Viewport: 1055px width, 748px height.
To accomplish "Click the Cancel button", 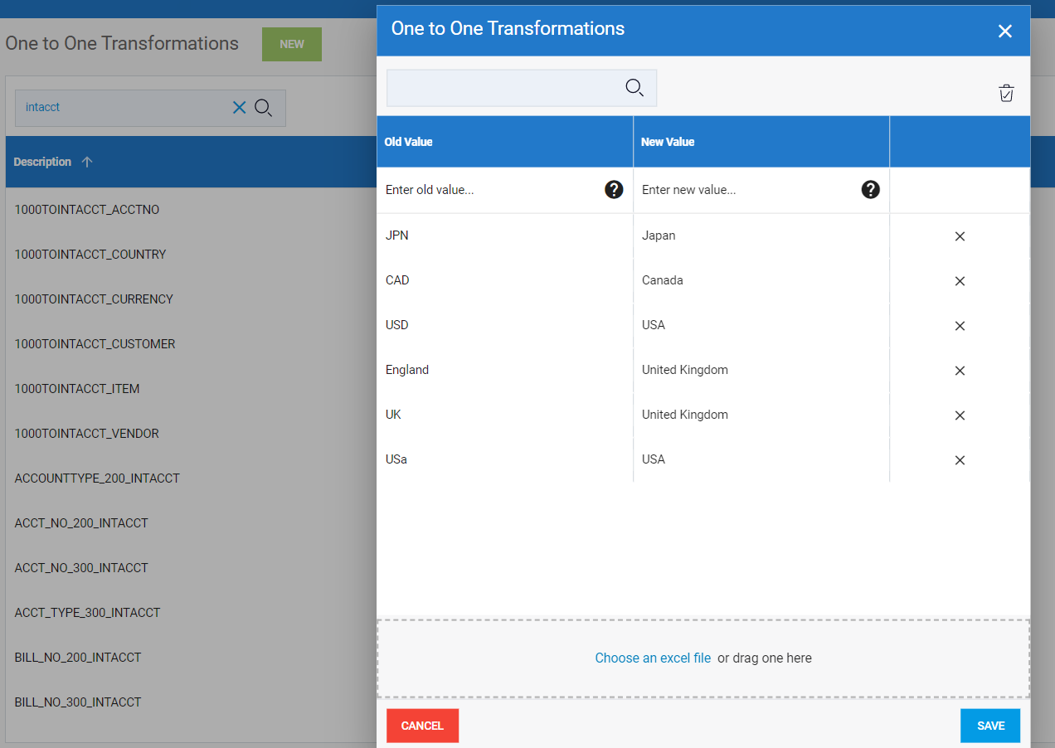I will pyautogui.click(x=422, y=726).
